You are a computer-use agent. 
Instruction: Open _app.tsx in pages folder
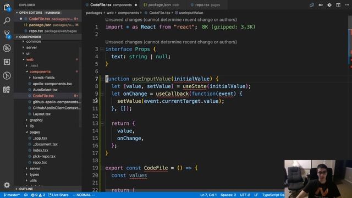tap(40, 138)
